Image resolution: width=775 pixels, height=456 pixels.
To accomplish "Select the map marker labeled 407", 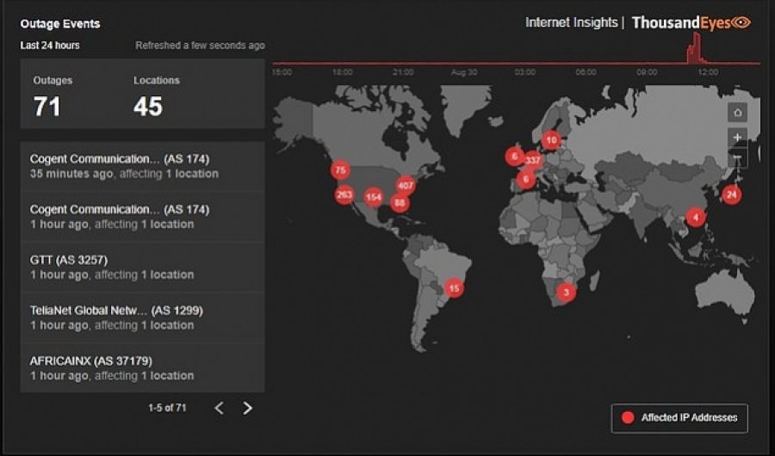I will (x=406, y=186).
